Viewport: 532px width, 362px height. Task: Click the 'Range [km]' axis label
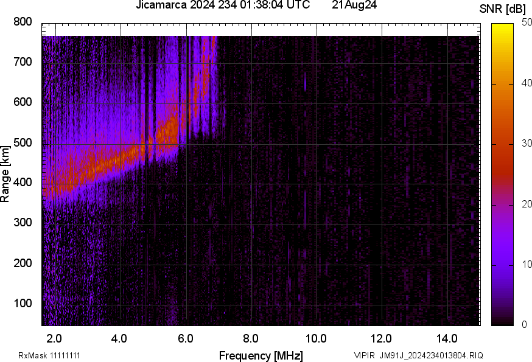(x=5, y=174)
